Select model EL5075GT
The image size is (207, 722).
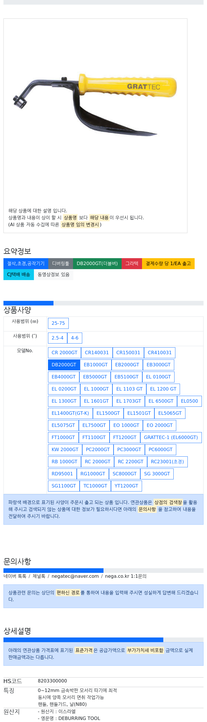(63, 425)
